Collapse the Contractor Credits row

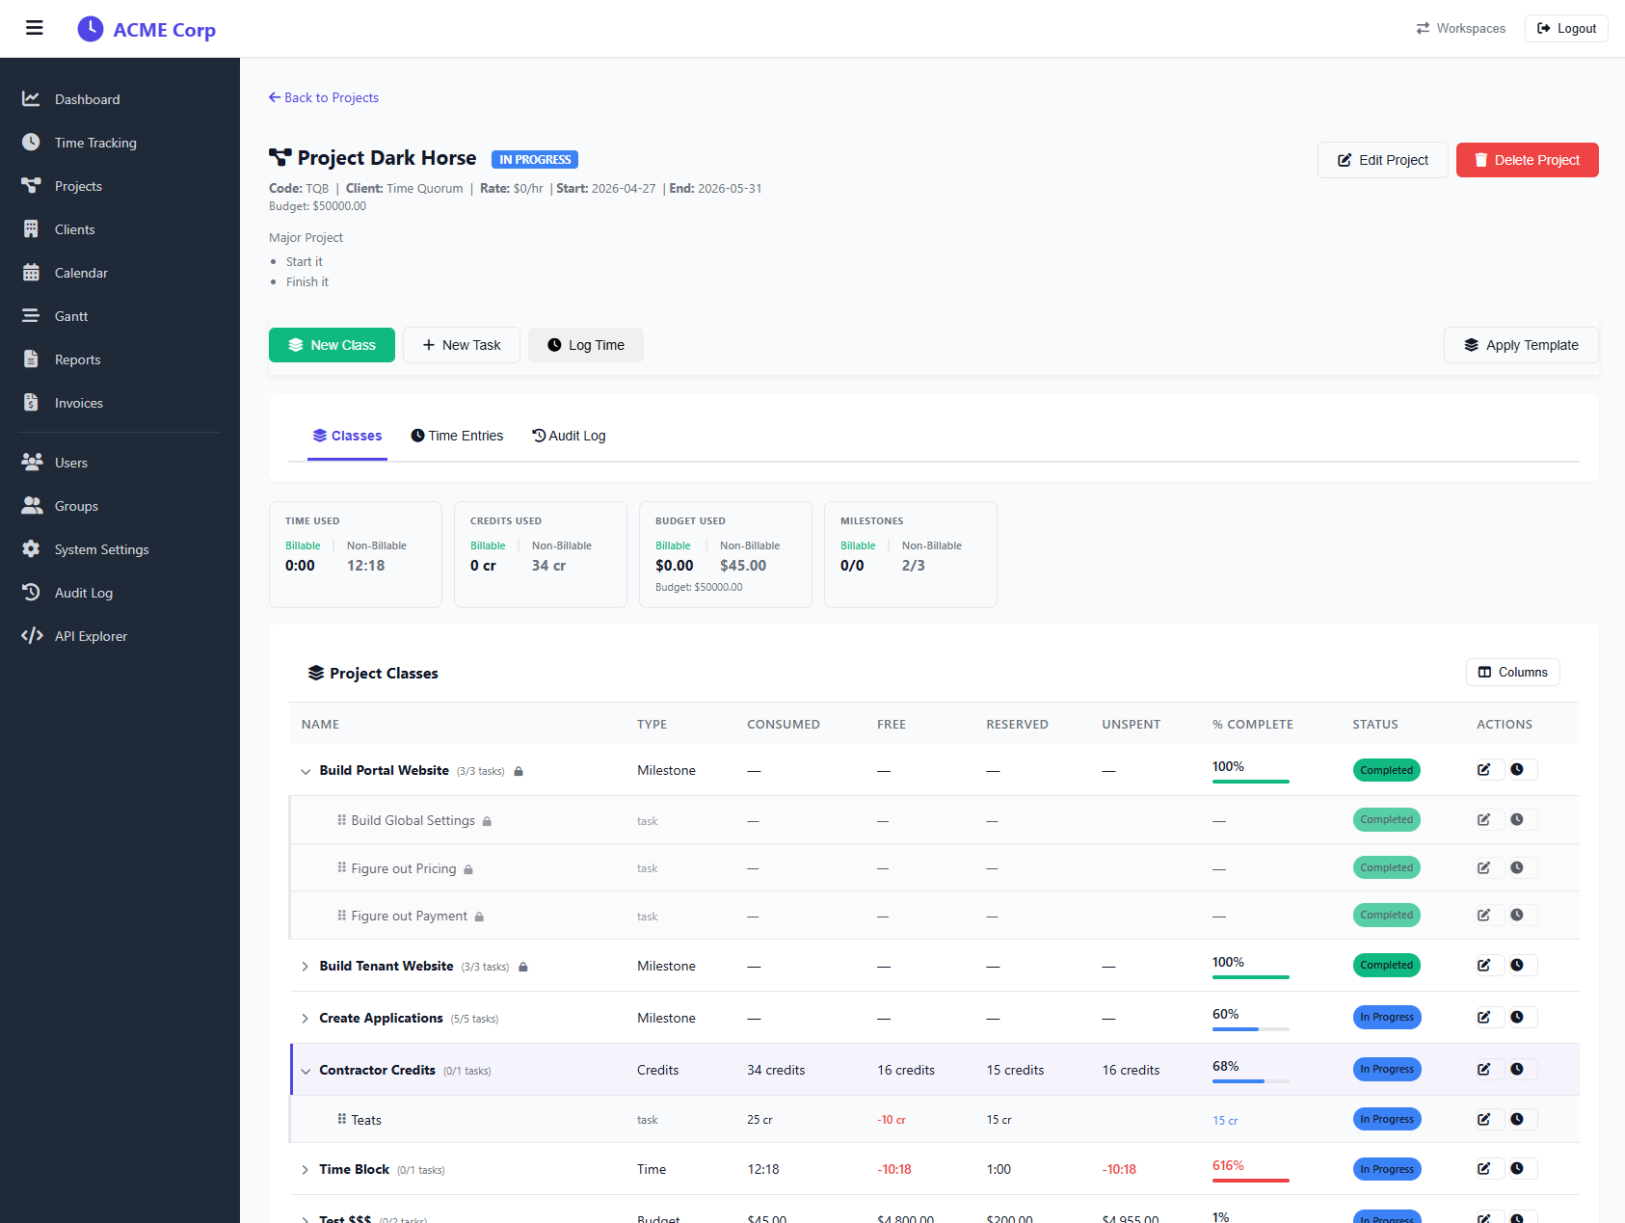coord(306,1071)
